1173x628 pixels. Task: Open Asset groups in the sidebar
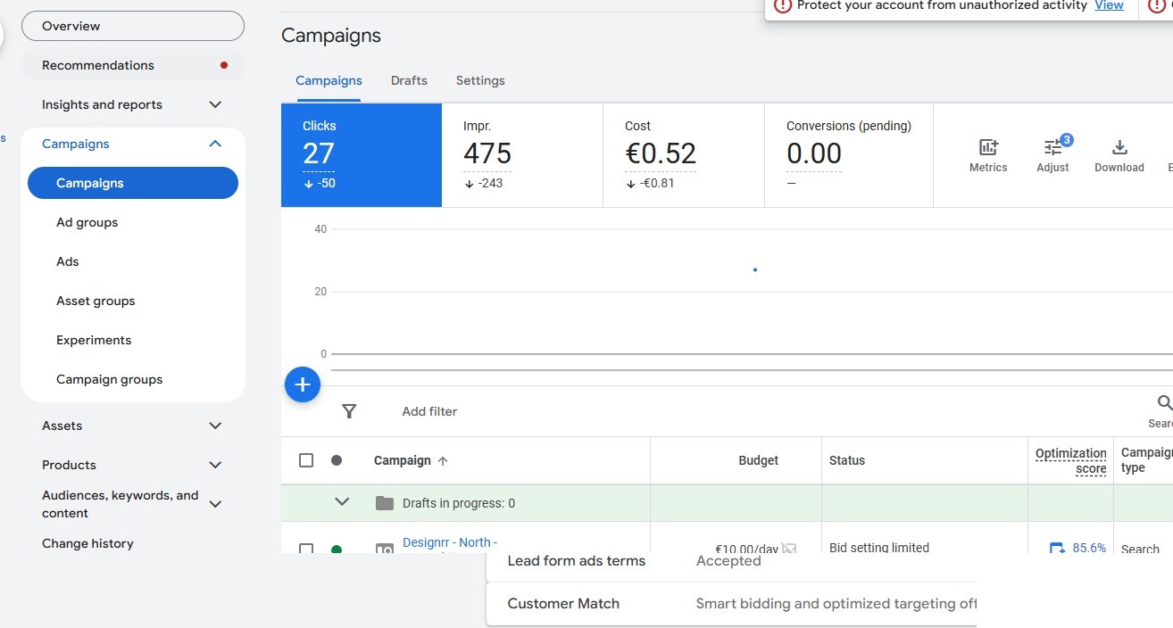(96, 301)
